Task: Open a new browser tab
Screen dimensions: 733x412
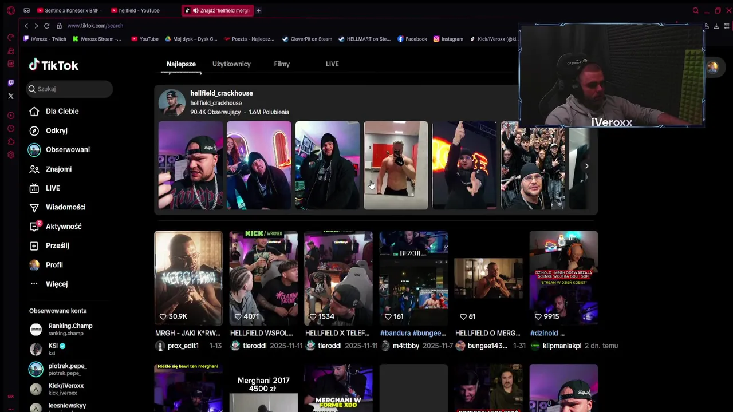Action: click(258, 10)
